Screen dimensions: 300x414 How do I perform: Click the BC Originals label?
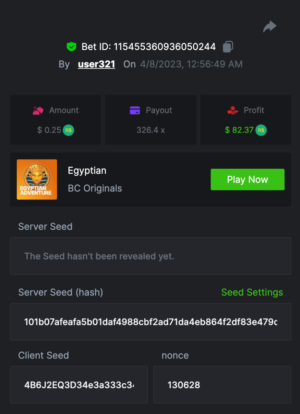pos(95,188)
